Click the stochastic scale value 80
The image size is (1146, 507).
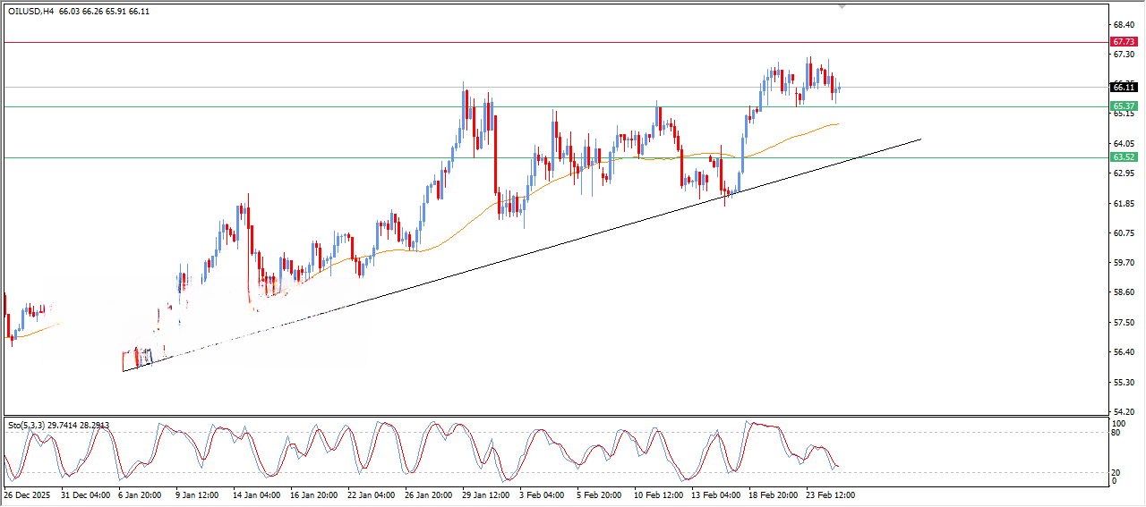(x=1116, y=433)
